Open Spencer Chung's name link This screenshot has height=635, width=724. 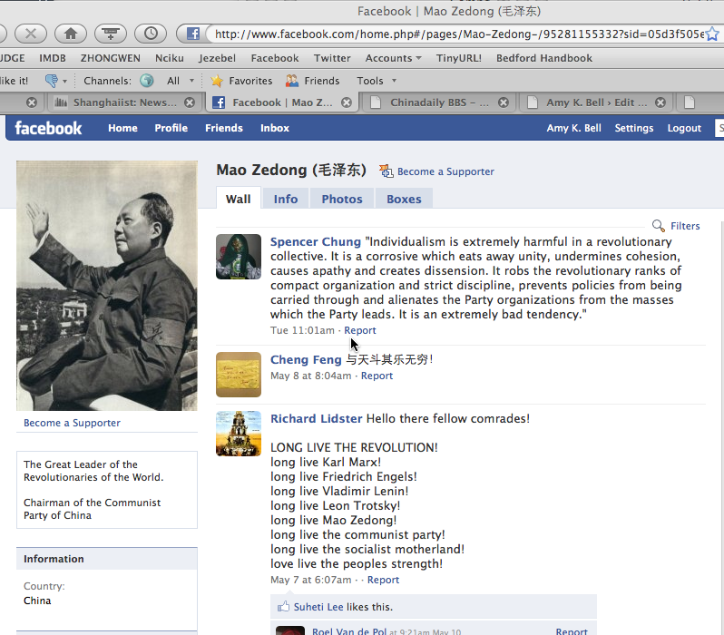click(x=316, y=241)
